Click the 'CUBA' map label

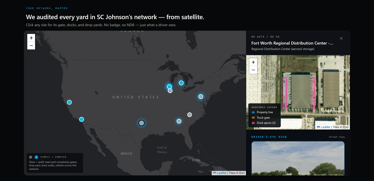coord(196,160)
